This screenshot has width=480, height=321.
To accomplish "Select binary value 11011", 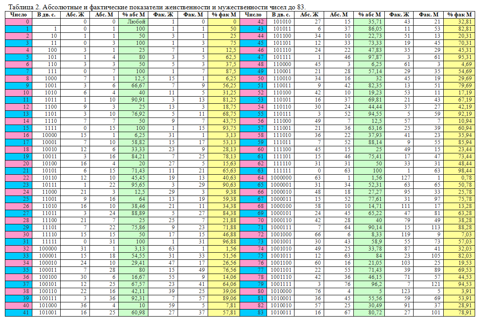I will click(x=49, y=213).
